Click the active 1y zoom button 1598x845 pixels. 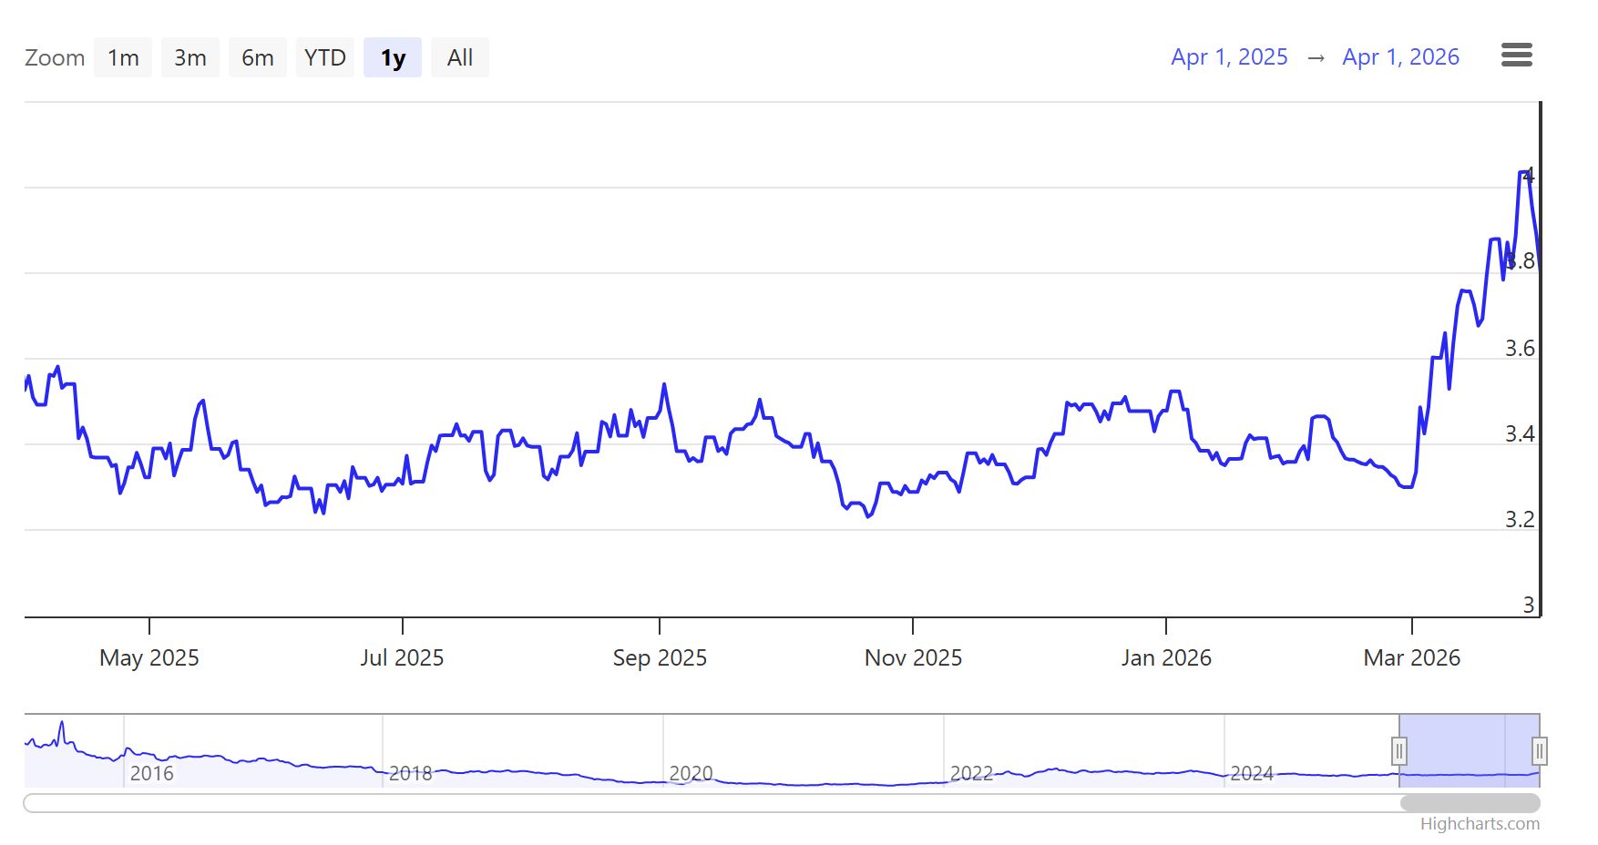(x=393, y=58)
